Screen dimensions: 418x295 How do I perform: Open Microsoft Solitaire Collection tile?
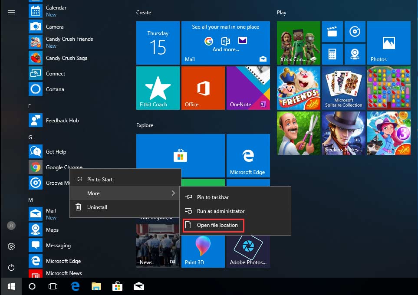pyautogui.click(x=344, y=88)
